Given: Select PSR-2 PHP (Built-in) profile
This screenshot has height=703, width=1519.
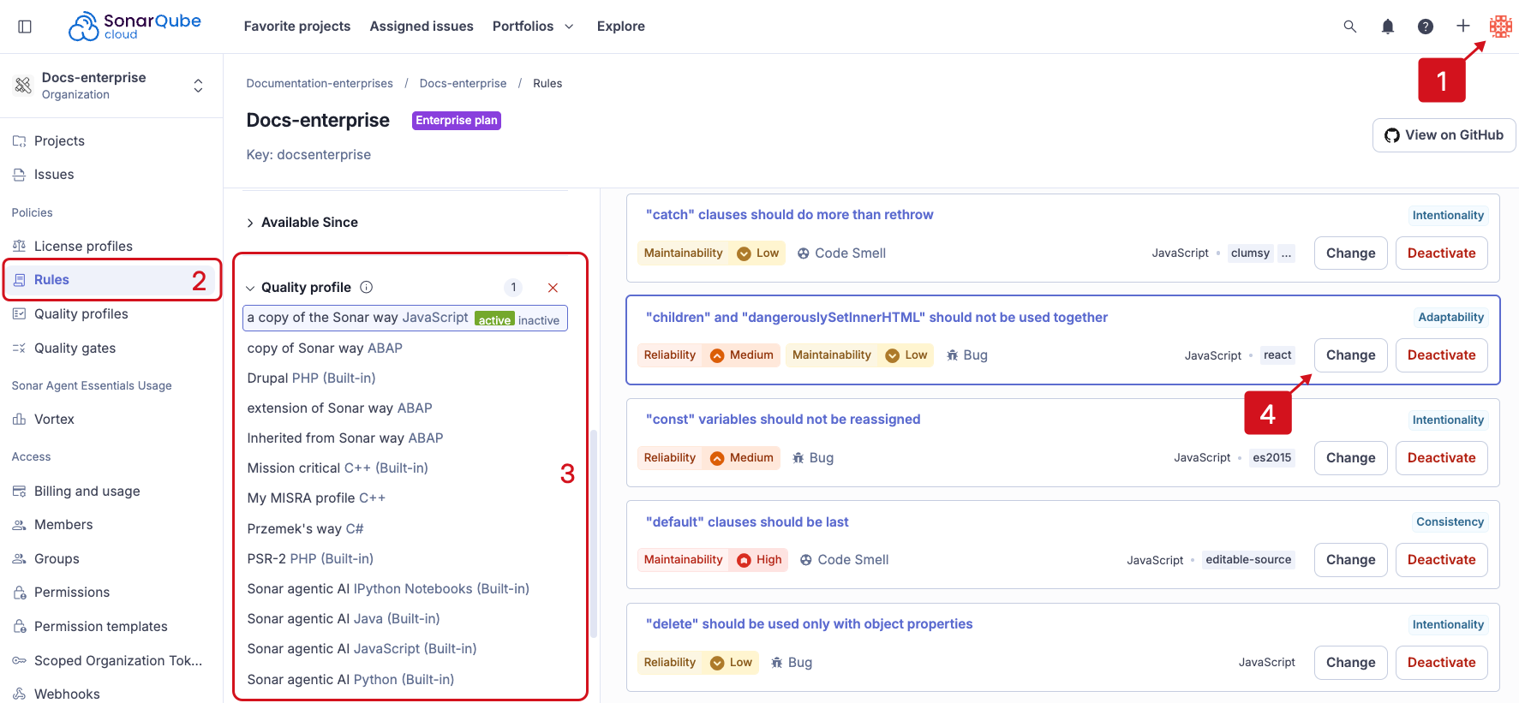Looking at the screenshot, I should tap(310, 559).
